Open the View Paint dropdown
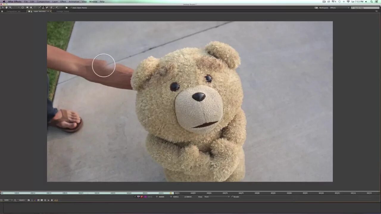The width and height of the screenshot is (381, 214). click(x=216, y=197)
